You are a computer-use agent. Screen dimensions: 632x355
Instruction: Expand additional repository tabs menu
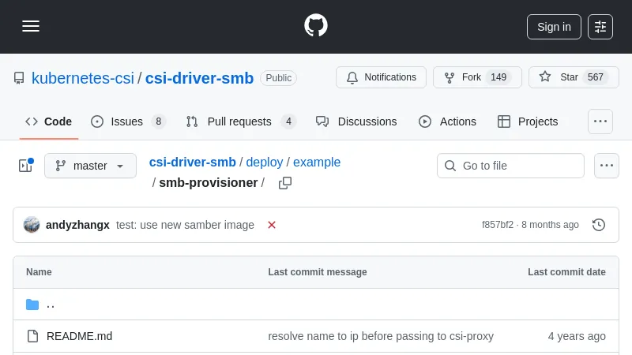pos(600,121)
